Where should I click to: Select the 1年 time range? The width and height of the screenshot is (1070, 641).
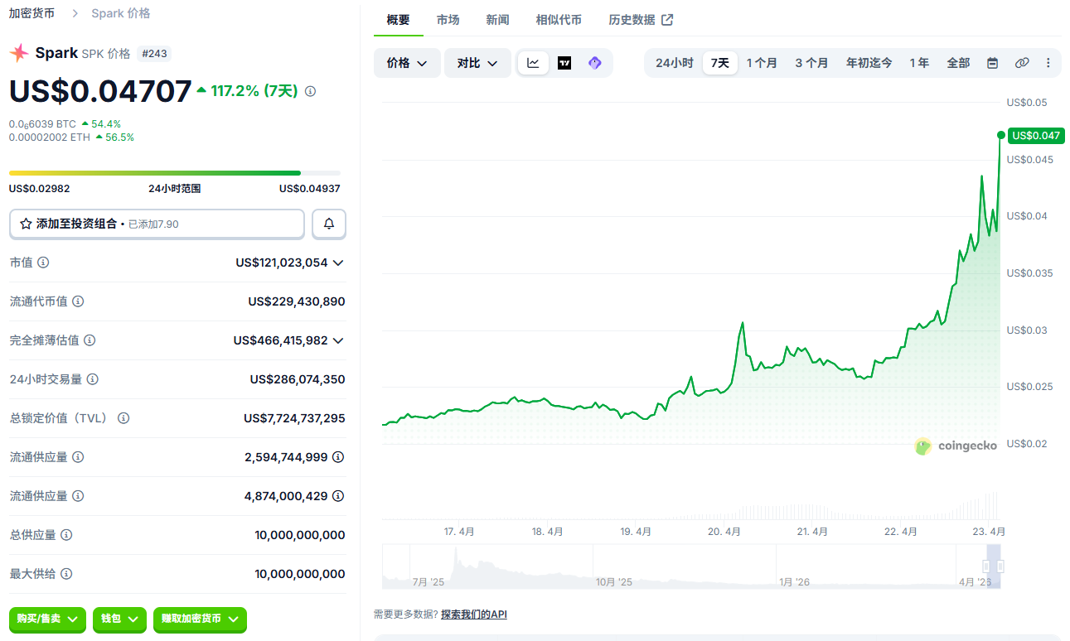919,63
